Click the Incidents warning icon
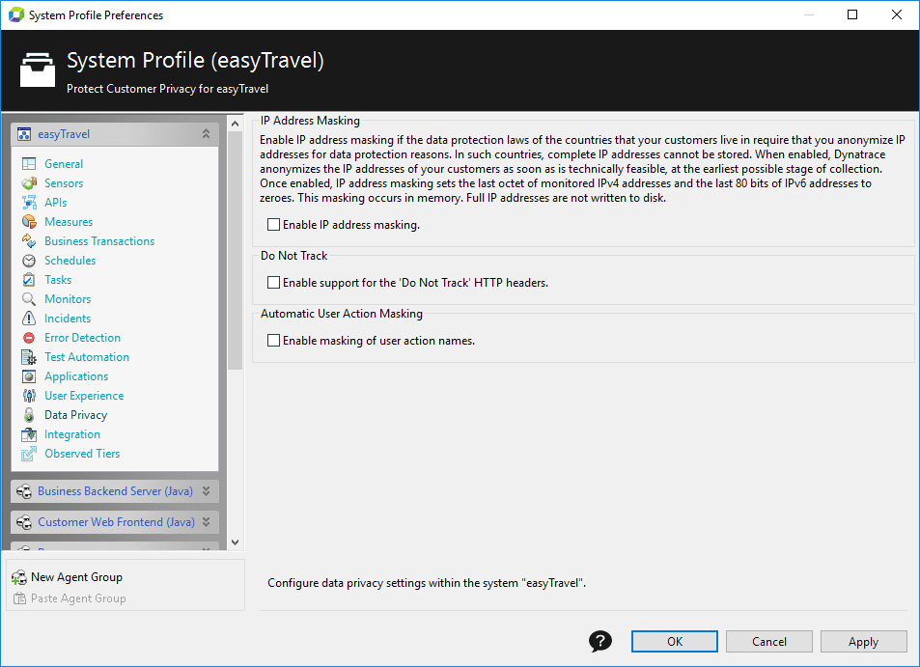920x667 pixels. [29, 319]
